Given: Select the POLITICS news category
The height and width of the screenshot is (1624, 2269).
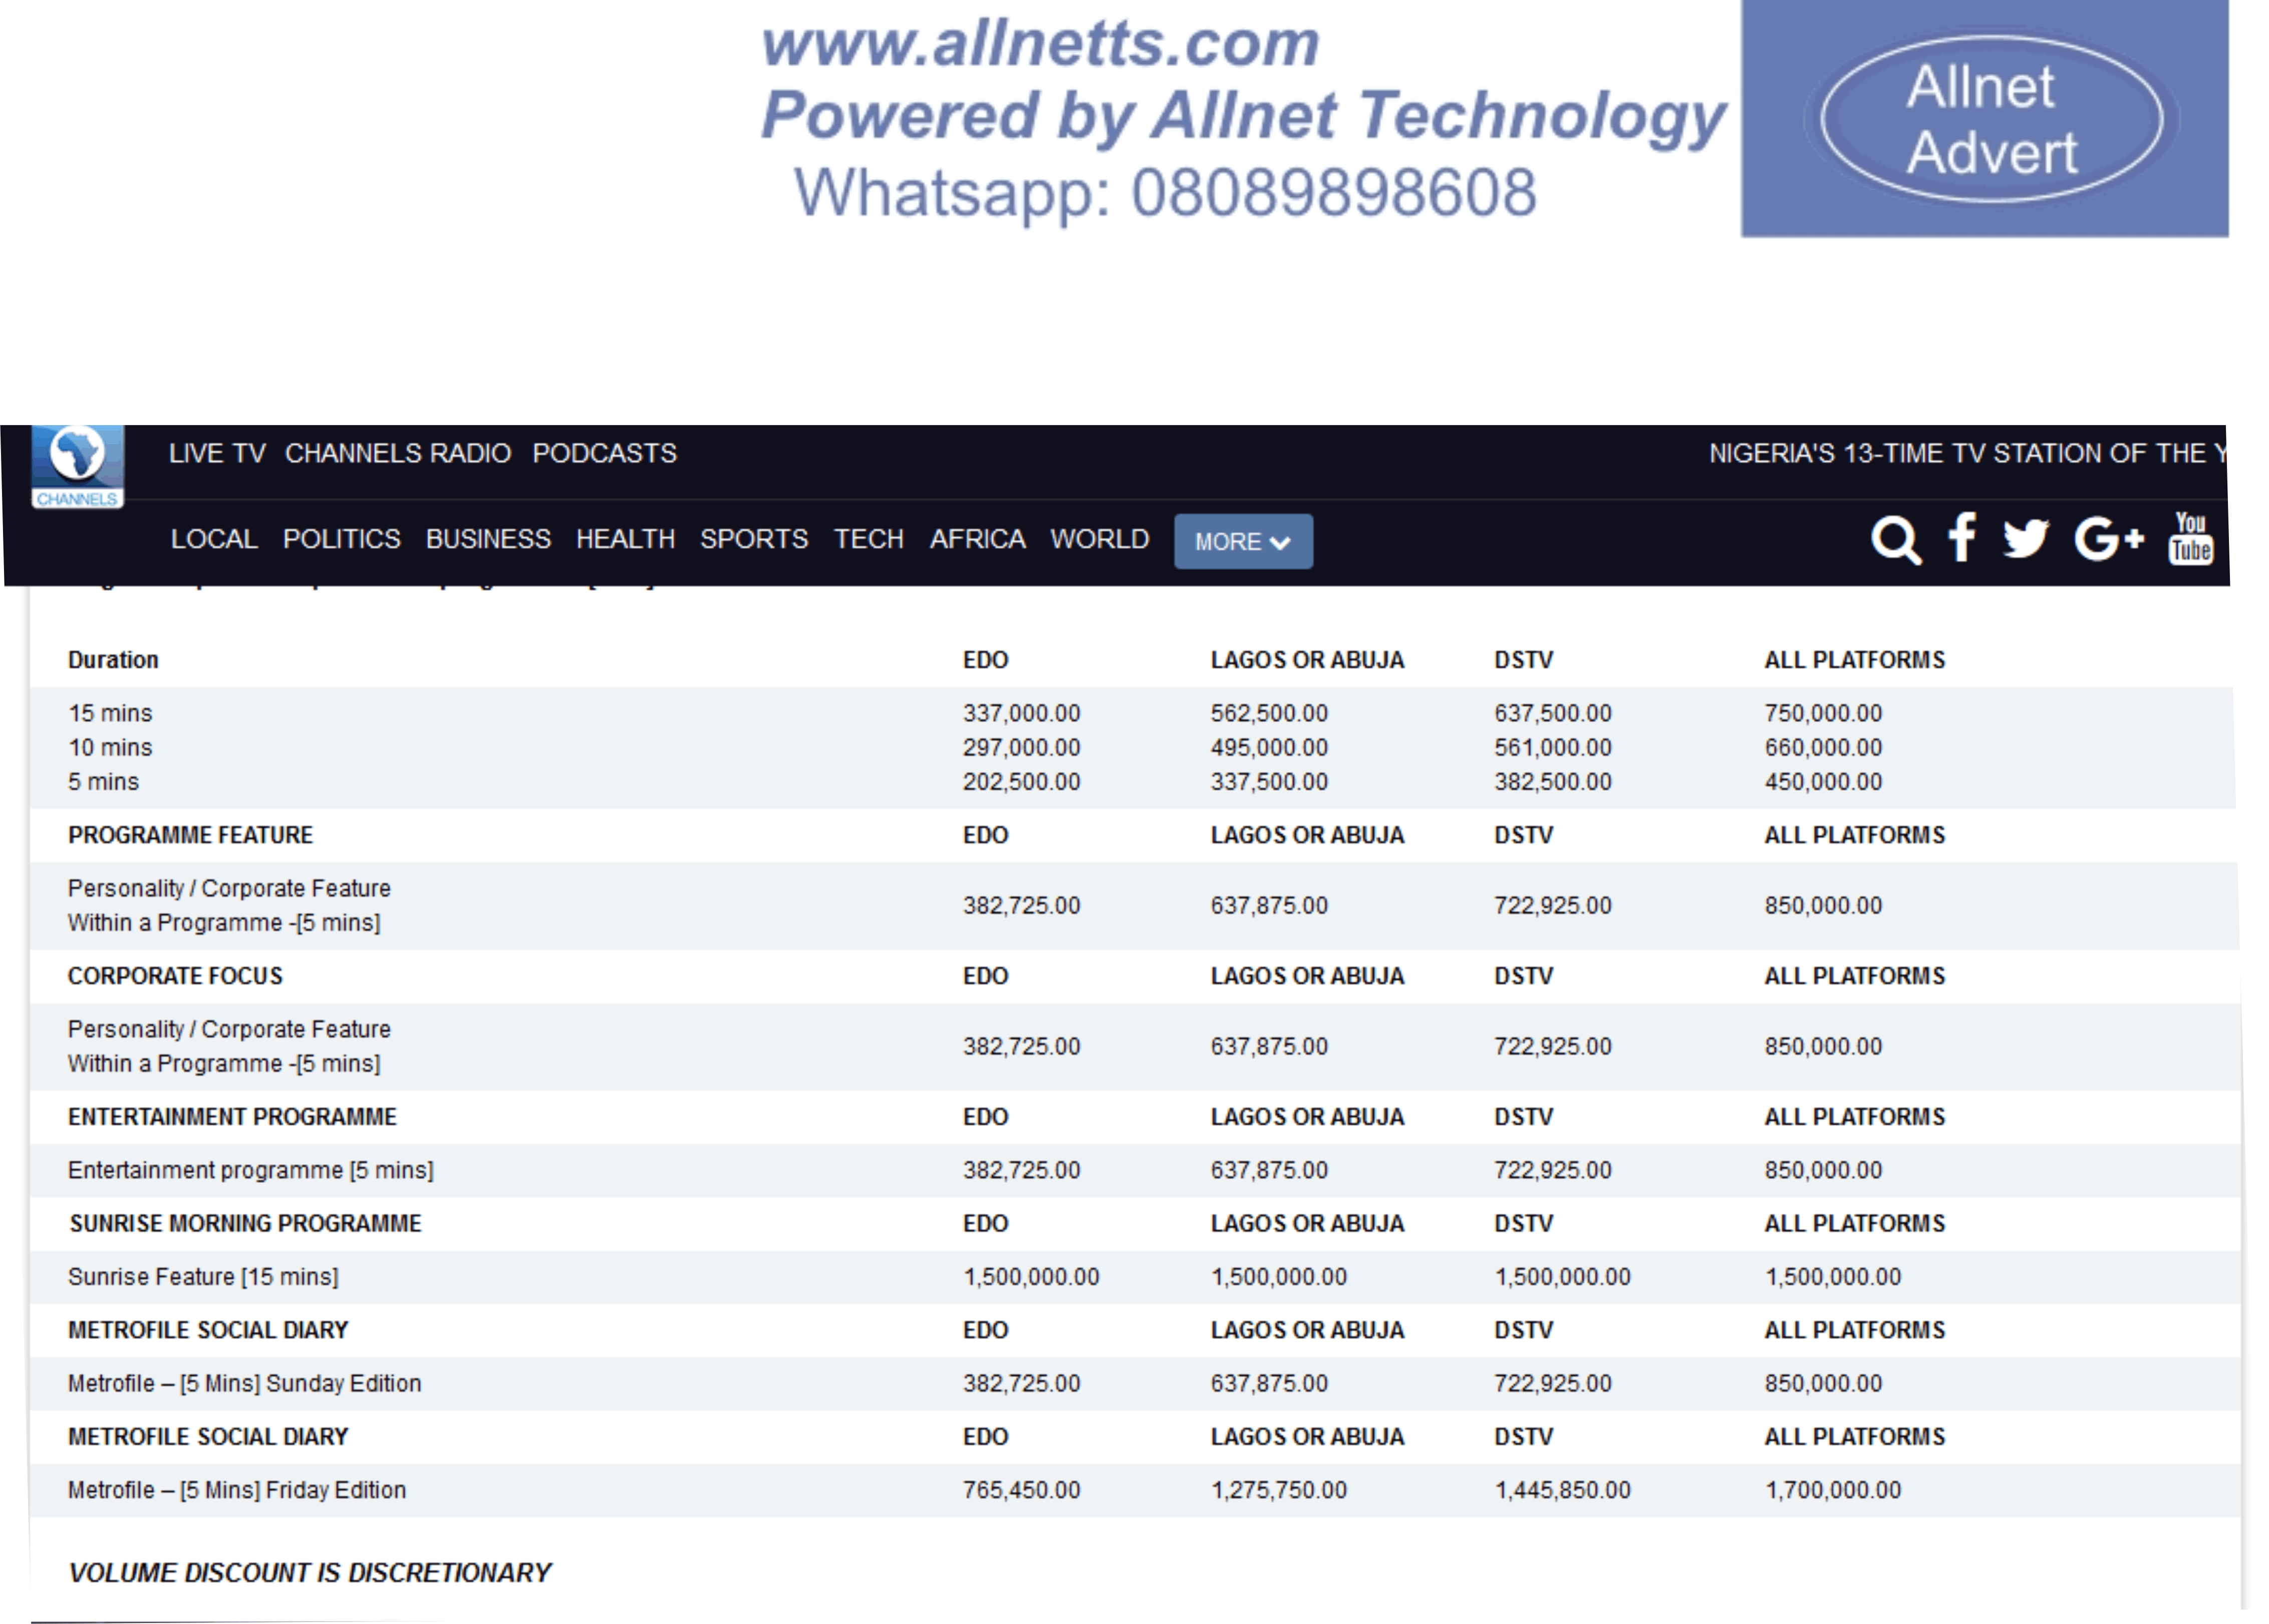Looking at the screenshot, I should tap(341, 539).
